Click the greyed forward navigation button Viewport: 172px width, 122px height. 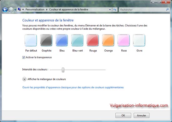(x=11, y=10)
